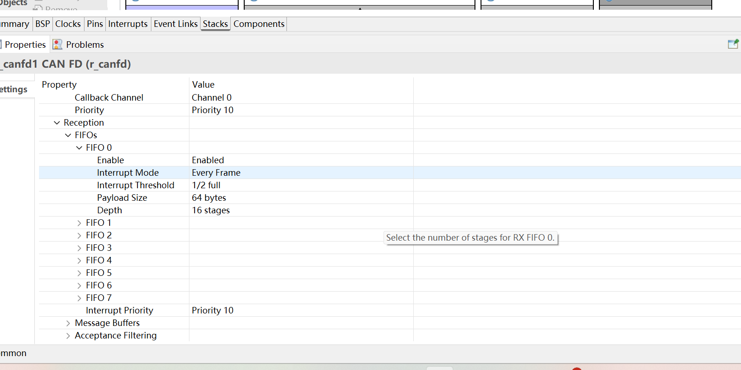Go to the Event Links tab
The height and width of the screenshot is (370, 741).
click(175, 24)
